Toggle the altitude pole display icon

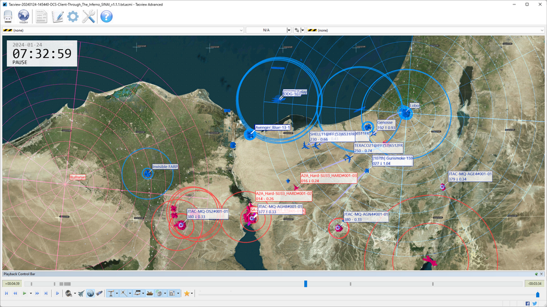click(110, 294)
